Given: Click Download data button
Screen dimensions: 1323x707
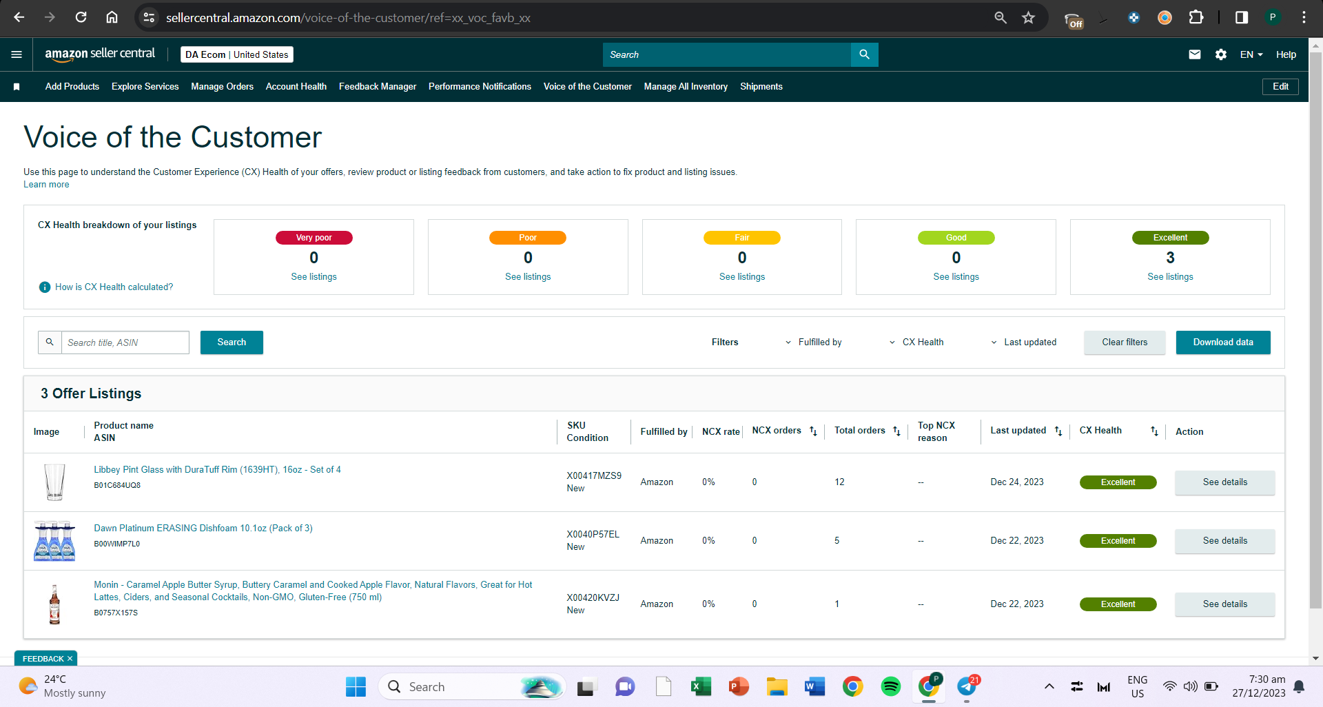Looking at the screenshot, I should point(1223,342).
